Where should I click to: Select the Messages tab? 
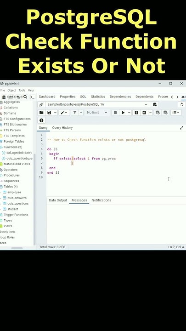(79, 200)
